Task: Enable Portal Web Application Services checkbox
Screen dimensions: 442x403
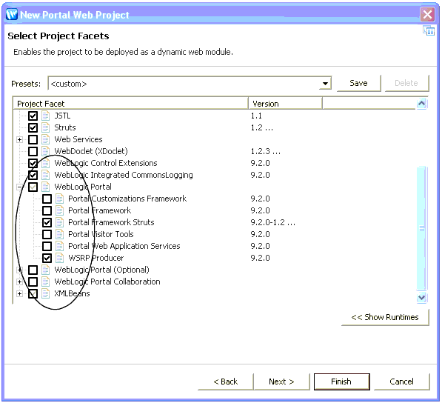Action: pyautogui.click(x=47, y=246)
